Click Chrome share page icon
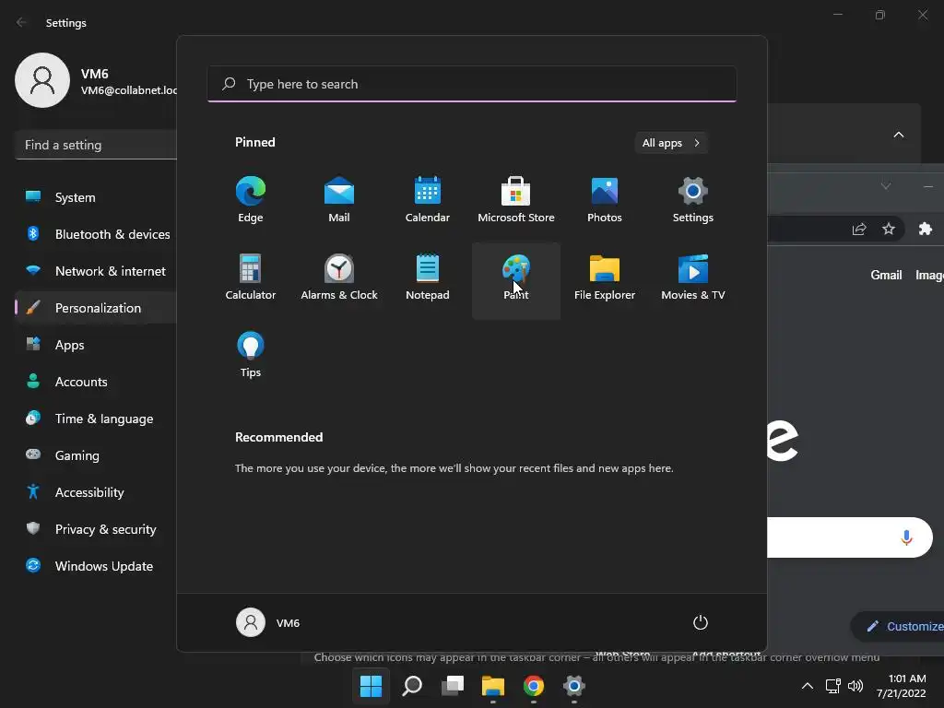 (x=859, y=229)
